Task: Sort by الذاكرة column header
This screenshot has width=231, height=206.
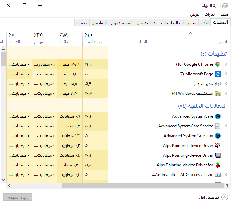Action: [70, 39]
